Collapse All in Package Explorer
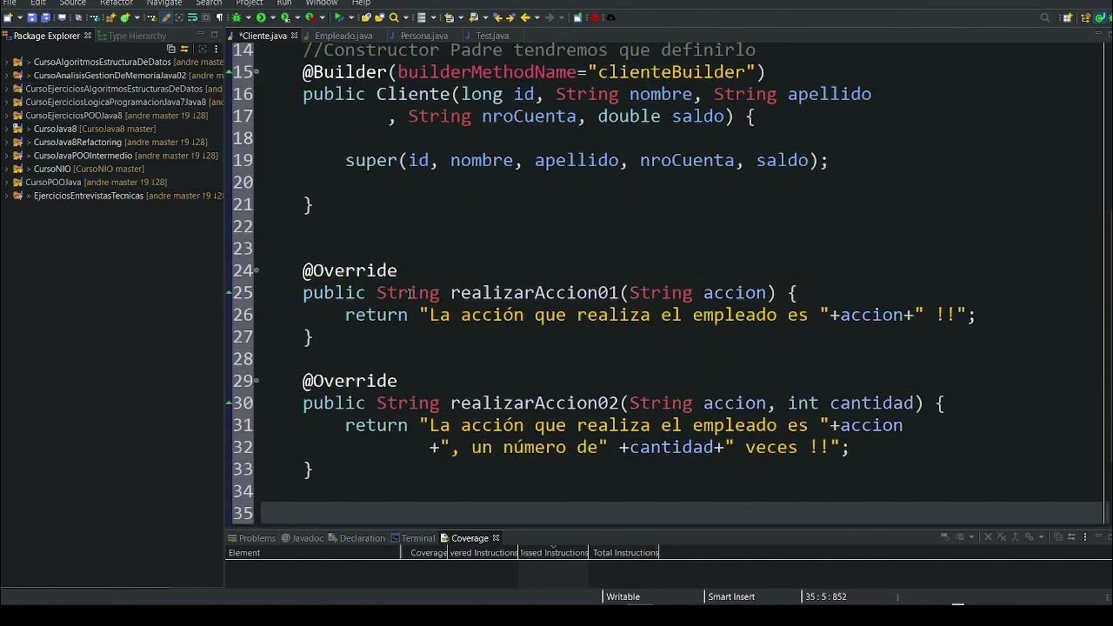The image size is (1113, 626). point(171,49)
